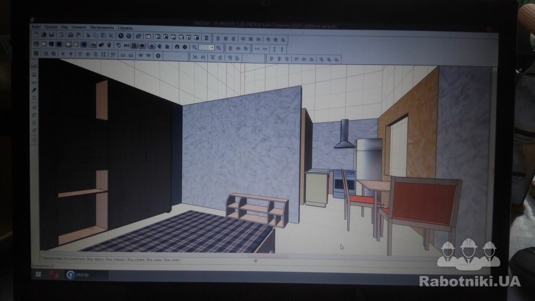
Task: Click the Copy icon in toolbar
Action: tap(96, 35)
